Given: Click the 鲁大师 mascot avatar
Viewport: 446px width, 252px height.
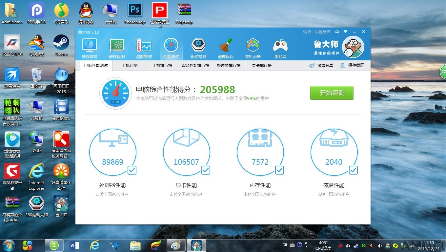Looking at the screenshot, I should [x=353, y=47].
